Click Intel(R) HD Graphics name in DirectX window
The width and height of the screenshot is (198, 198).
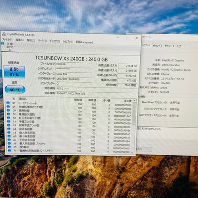173,60
